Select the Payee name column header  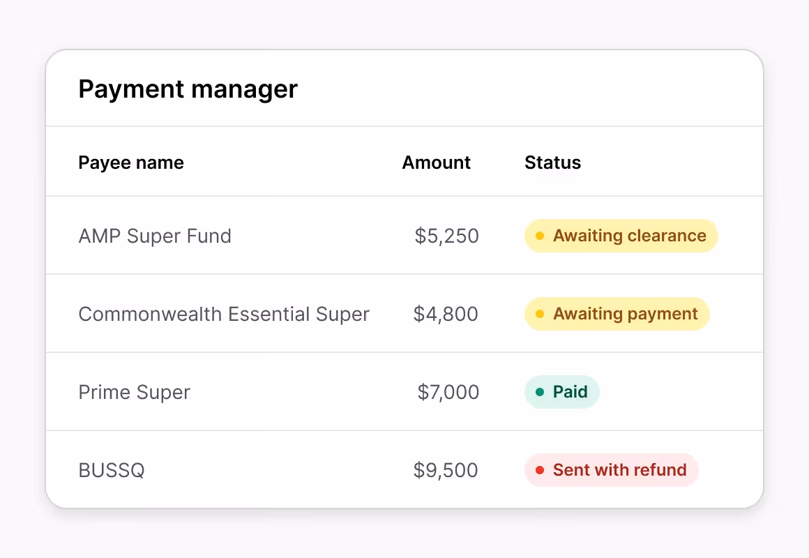[131, 163]
